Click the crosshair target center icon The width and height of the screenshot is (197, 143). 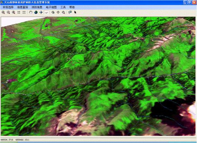[58, 12]
